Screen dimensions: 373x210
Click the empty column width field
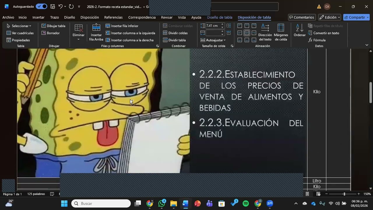pyautogui.click(x=213, y=33)
